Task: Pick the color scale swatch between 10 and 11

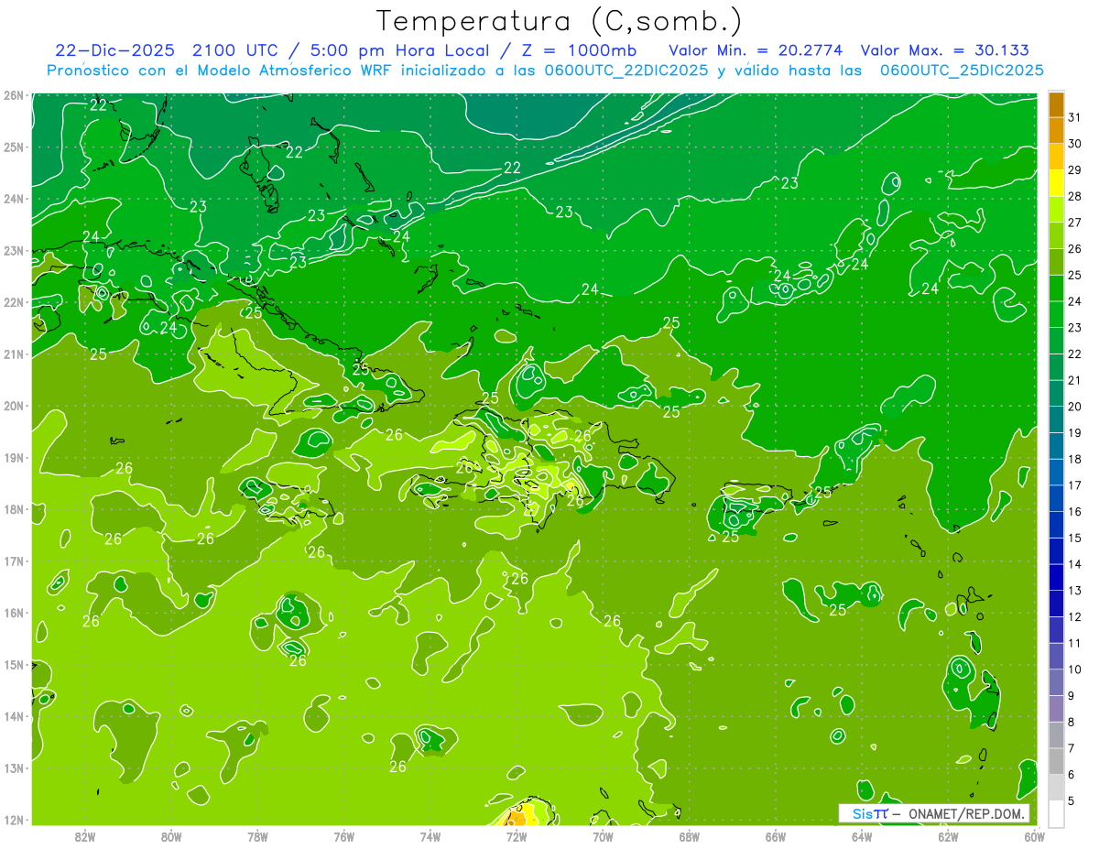Action: (1056, 656)
